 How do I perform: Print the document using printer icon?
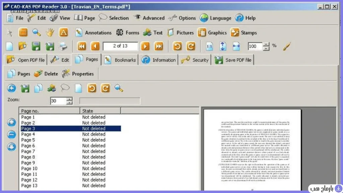pos(63,46)
